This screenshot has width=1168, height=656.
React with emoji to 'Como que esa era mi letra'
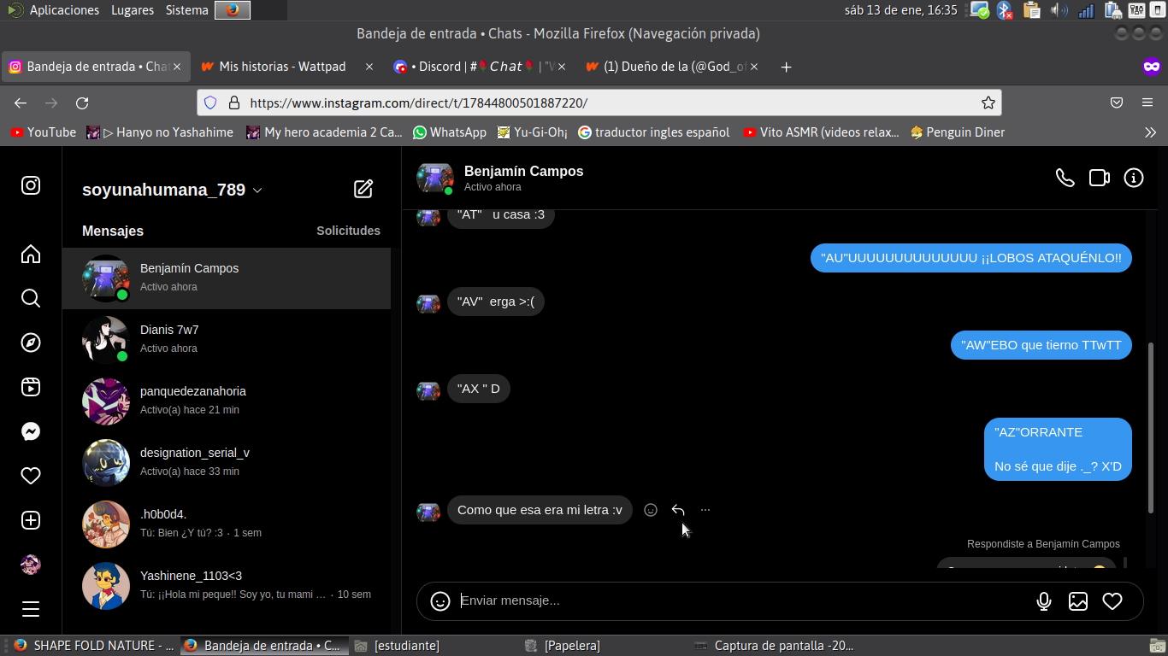click(x=651, y=510)
